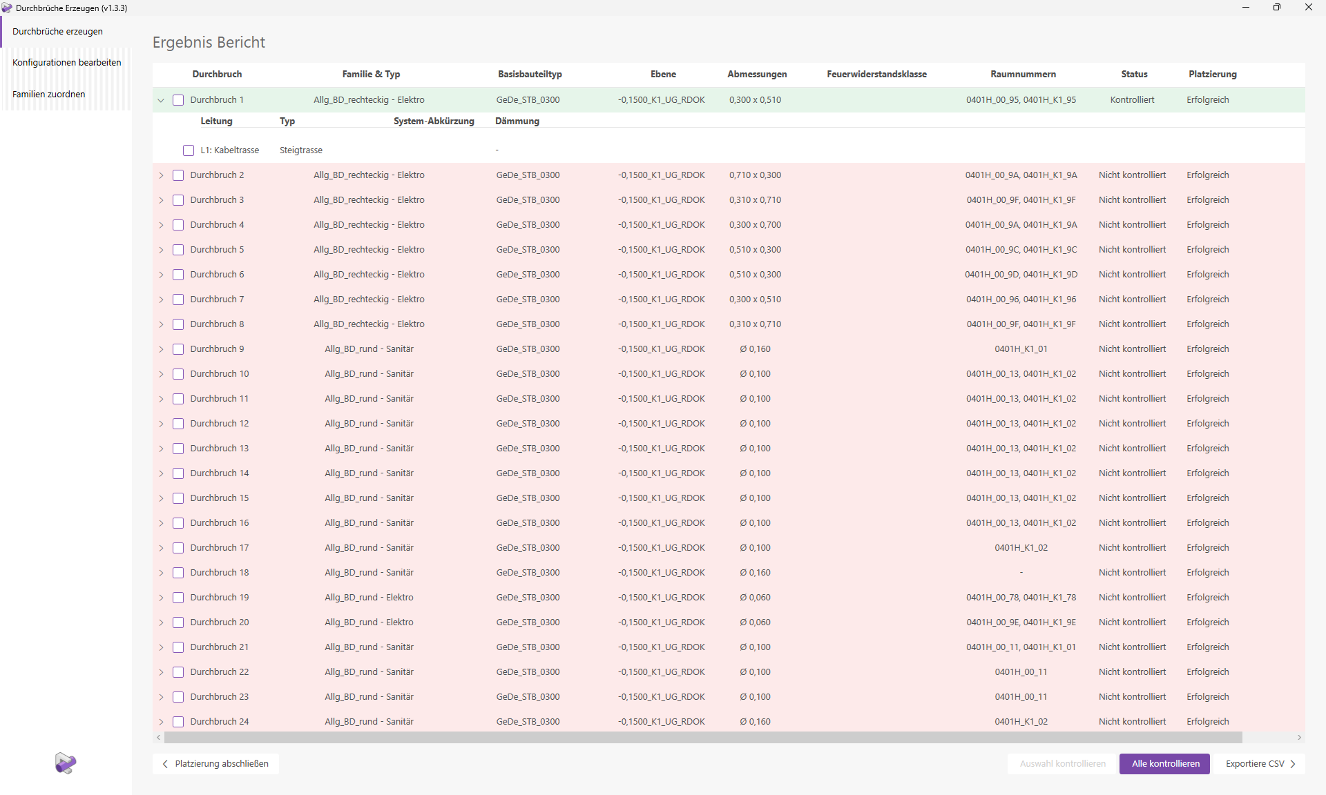Click Platzierung abschließen
Viewport: 1326px width, 795px height.
216,764
